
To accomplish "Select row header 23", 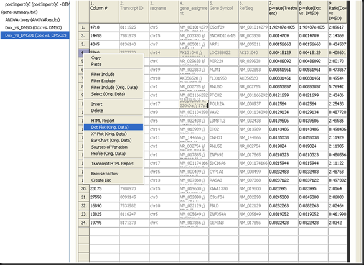I will (83, 214).
